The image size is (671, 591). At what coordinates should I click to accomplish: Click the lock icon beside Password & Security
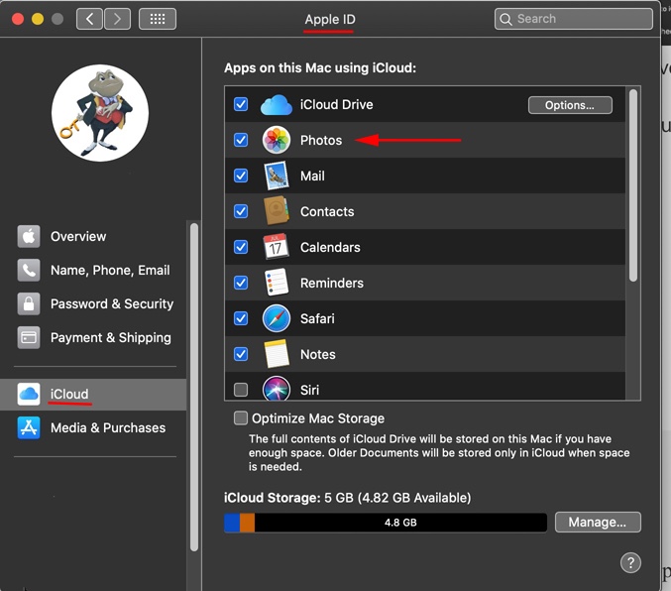click(x=29, y=303)
